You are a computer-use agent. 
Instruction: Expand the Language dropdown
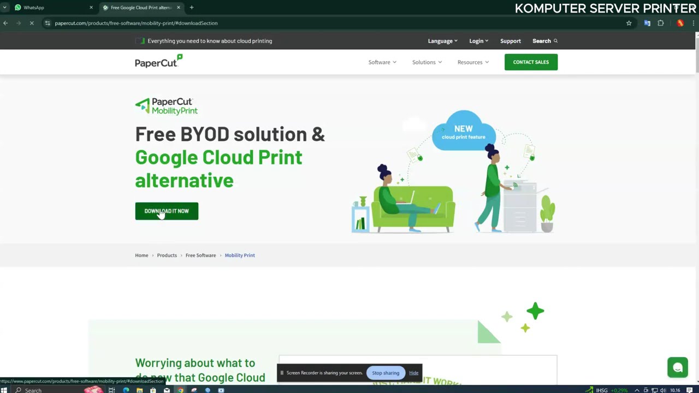coord(442,41)
